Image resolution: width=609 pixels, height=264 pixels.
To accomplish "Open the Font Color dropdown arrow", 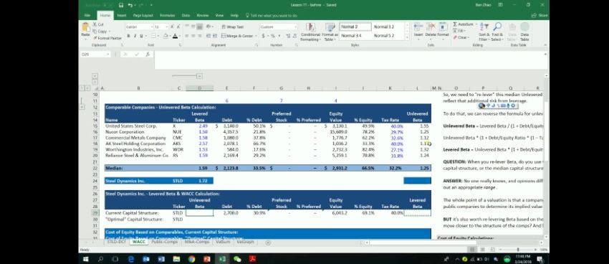I will click(x=179, y=36).
